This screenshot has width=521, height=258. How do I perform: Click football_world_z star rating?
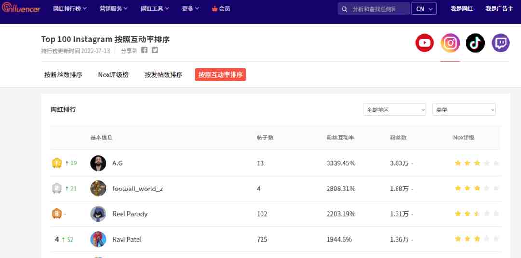tap(477, 188)
